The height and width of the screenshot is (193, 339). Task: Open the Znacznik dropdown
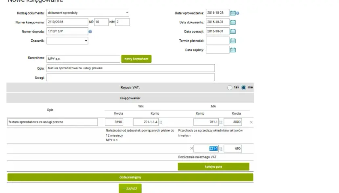click(x=67, y=41)
